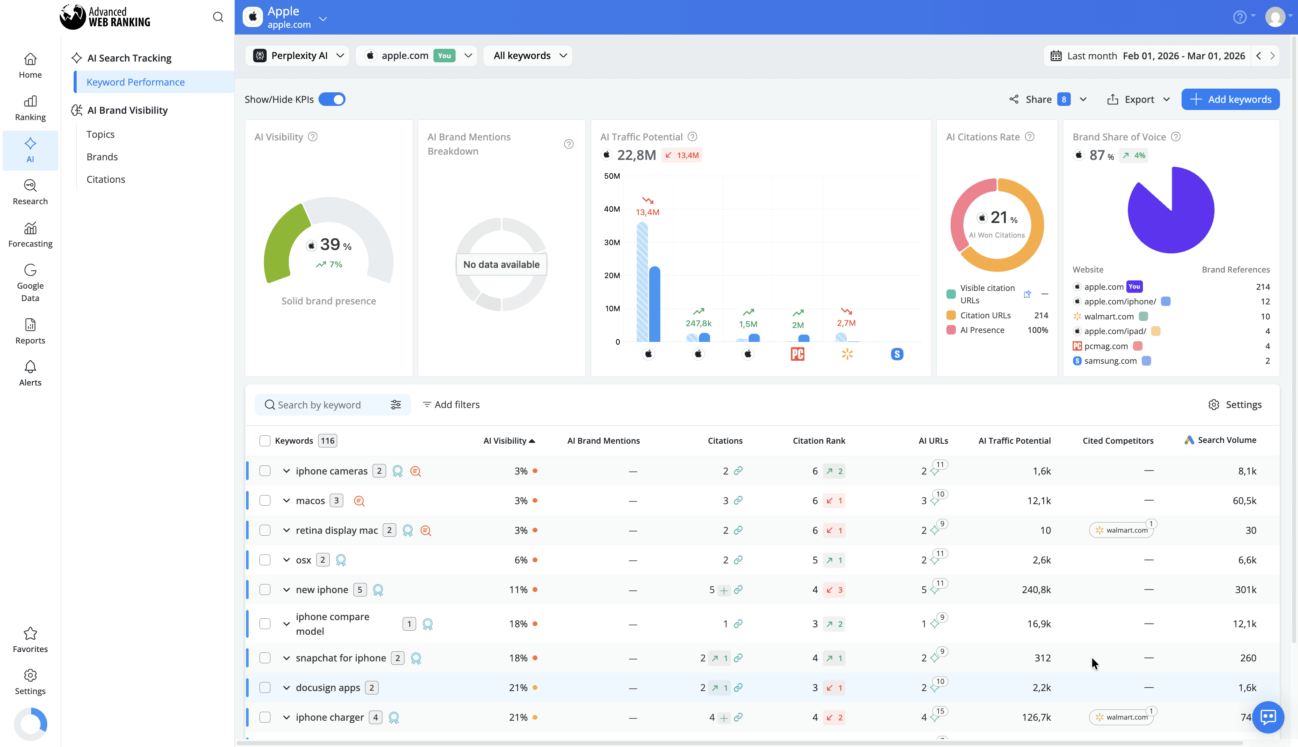Open the All keywords filter dropdown

[x=528, y=56]
